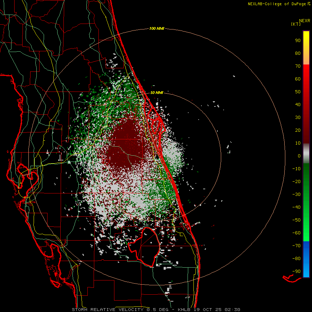Click the -40 value on the velocity scale
Viewport: 312px width, 312px height.
[x=296, y=207]
